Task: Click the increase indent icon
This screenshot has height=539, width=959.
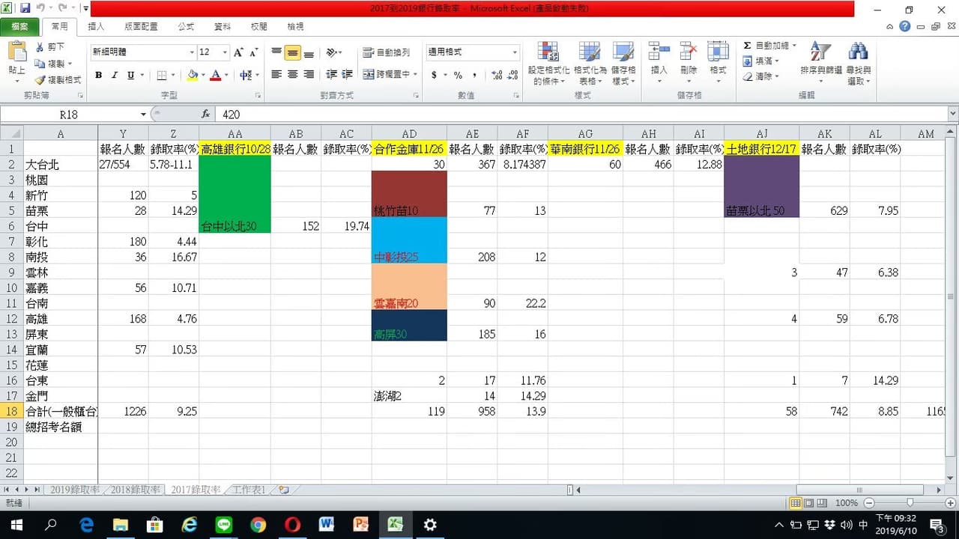Action: (347, 75)
